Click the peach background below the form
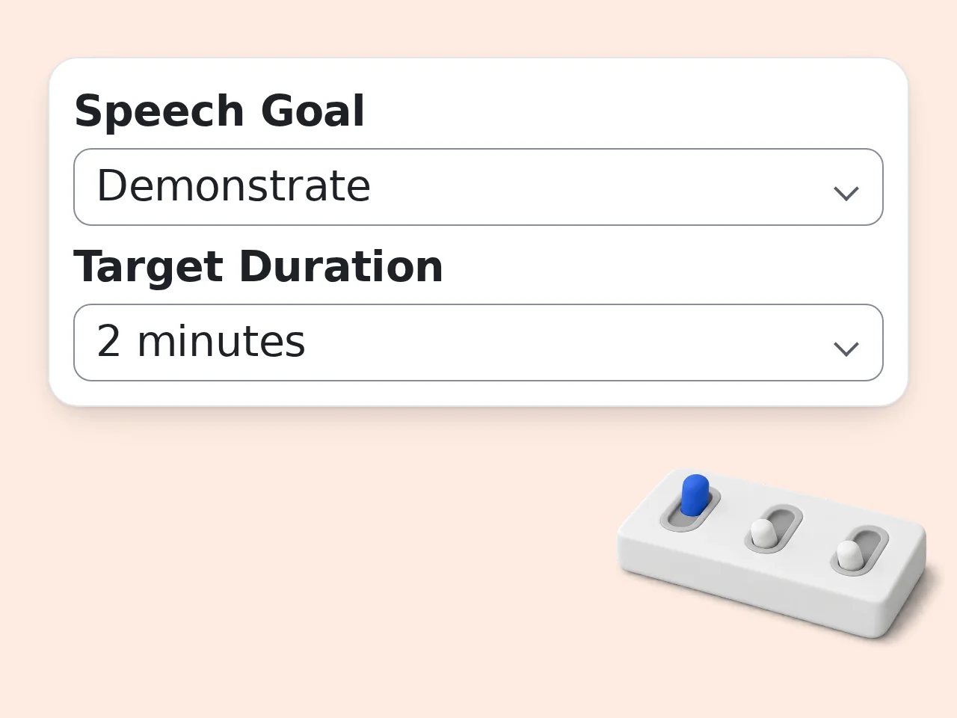 coord(299,561)
